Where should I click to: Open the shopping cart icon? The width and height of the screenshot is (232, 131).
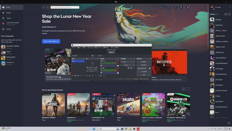click(x=181, y=7)
